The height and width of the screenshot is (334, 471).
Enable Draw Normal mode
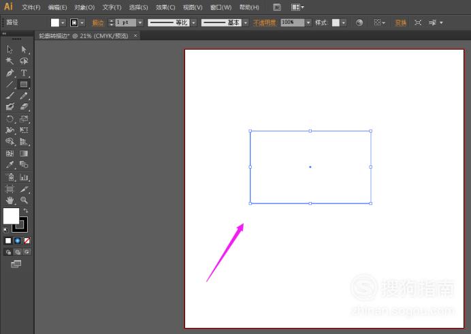(x=8, y=252)
